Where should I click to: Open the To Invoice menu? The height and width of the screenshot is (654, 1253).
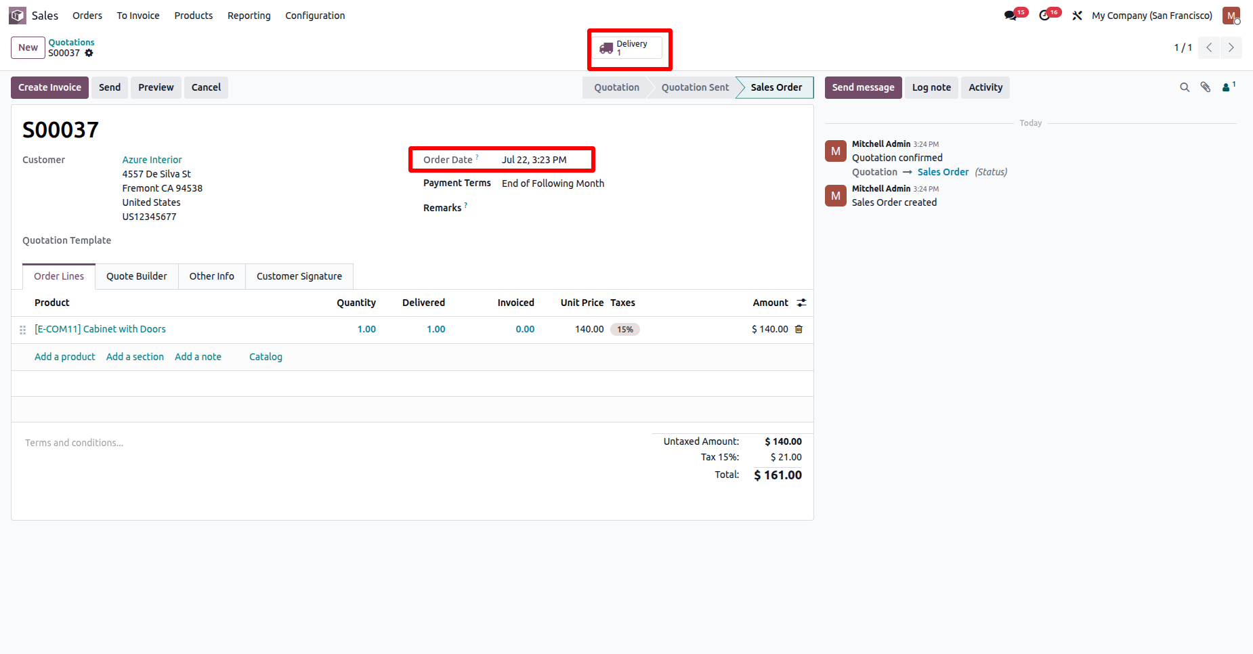[138, 15]
